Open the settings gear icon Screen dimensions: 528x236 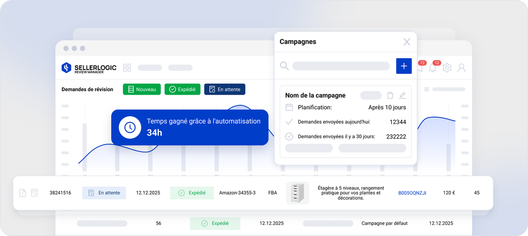447,67
